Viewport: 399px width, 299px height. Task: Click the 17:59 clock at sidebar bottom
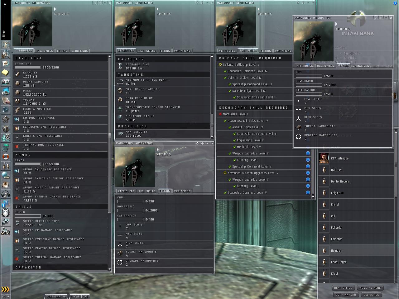coord(5,297)
